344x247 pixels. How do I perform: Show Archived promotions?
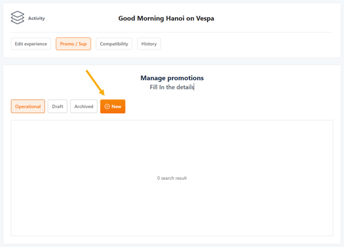pos(83,106)
